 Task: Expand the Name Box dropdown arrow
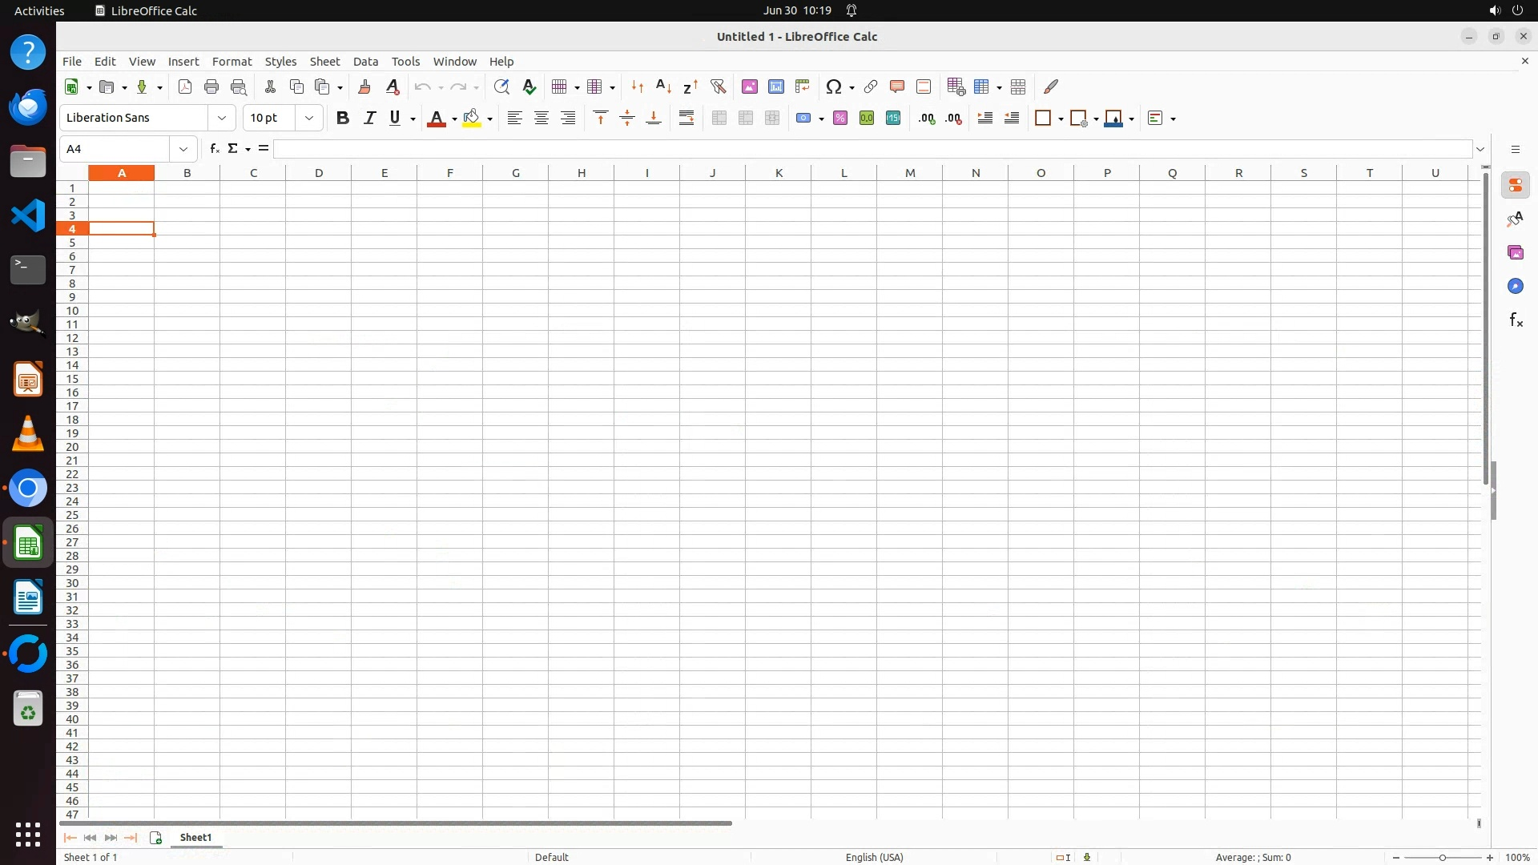coord(183,149)
